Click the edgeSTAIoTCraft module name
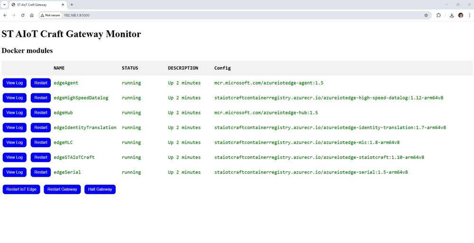 click(x=74, y=157)
